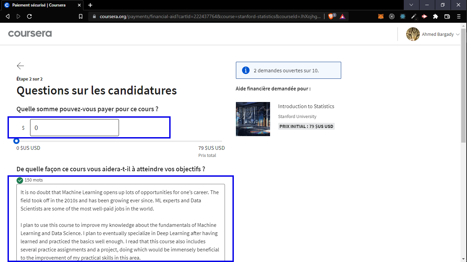This screenshot has width=467, height=262.
Task: Click the Questions sur les candidatures heading
Action: (x=97, y=90)
